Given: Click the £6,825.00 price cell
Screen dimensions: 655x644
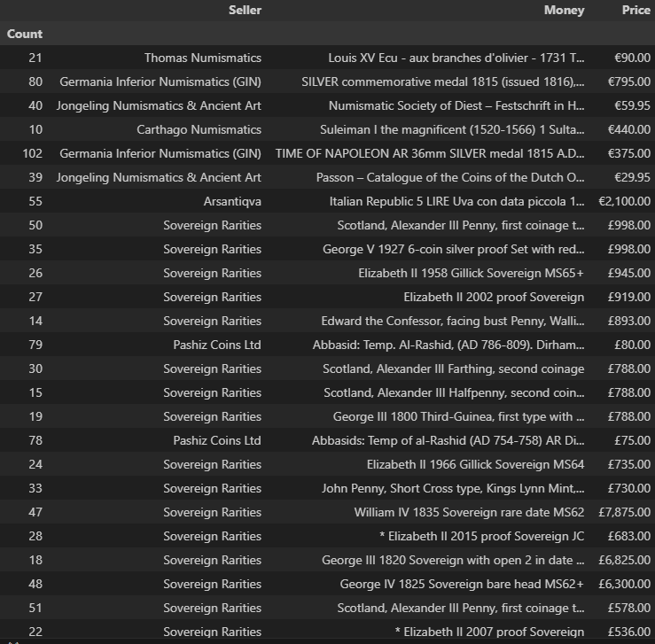Looking at the screenshot, I should pyautogui.click(x=624, y=560).
